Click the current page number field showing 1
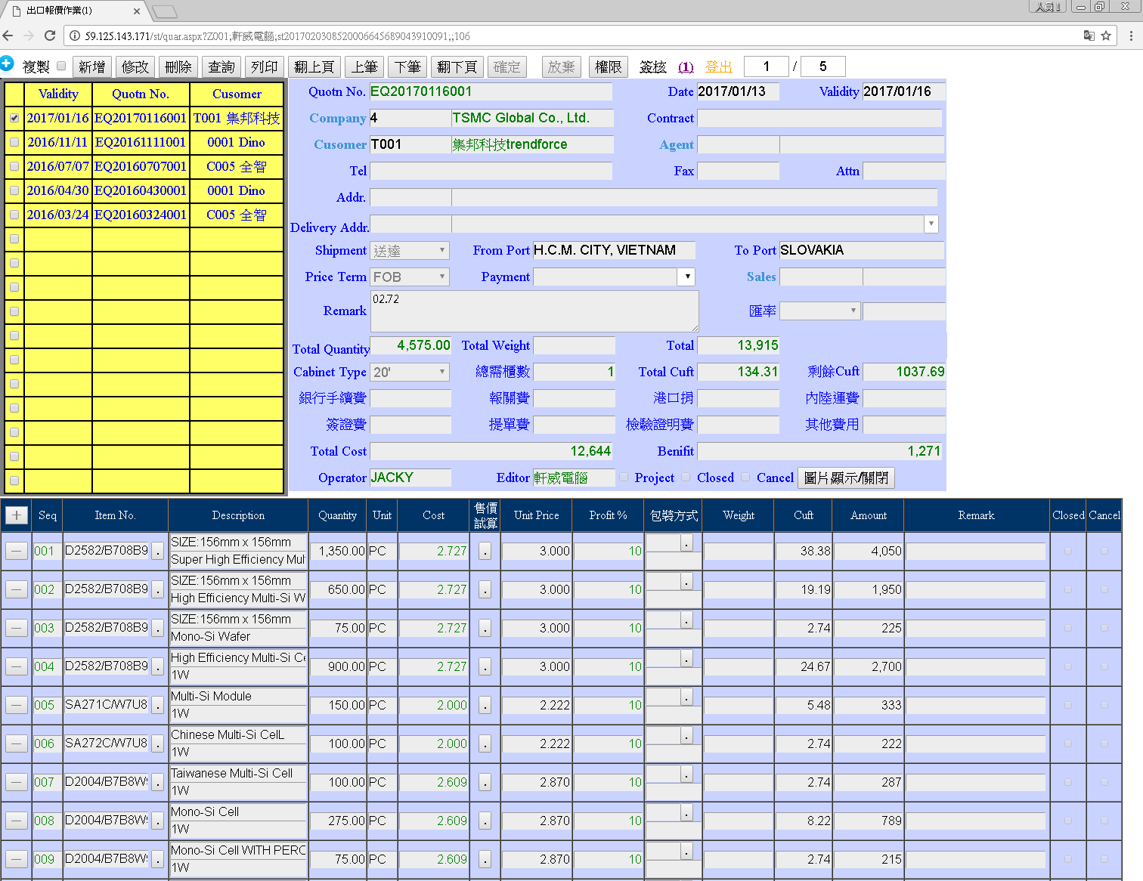Image resolution: width=1143 pixels, height=881 pixels. [766, 66]
